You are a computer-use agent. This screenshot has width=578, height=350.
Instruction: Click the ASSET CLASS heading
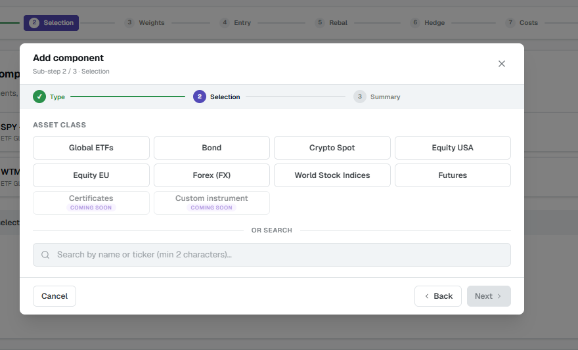[x=59, y=125]
